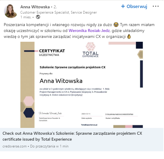The image size is (164, 159).
Task: Open the three-dot post options menu
Action: (155, 6)
